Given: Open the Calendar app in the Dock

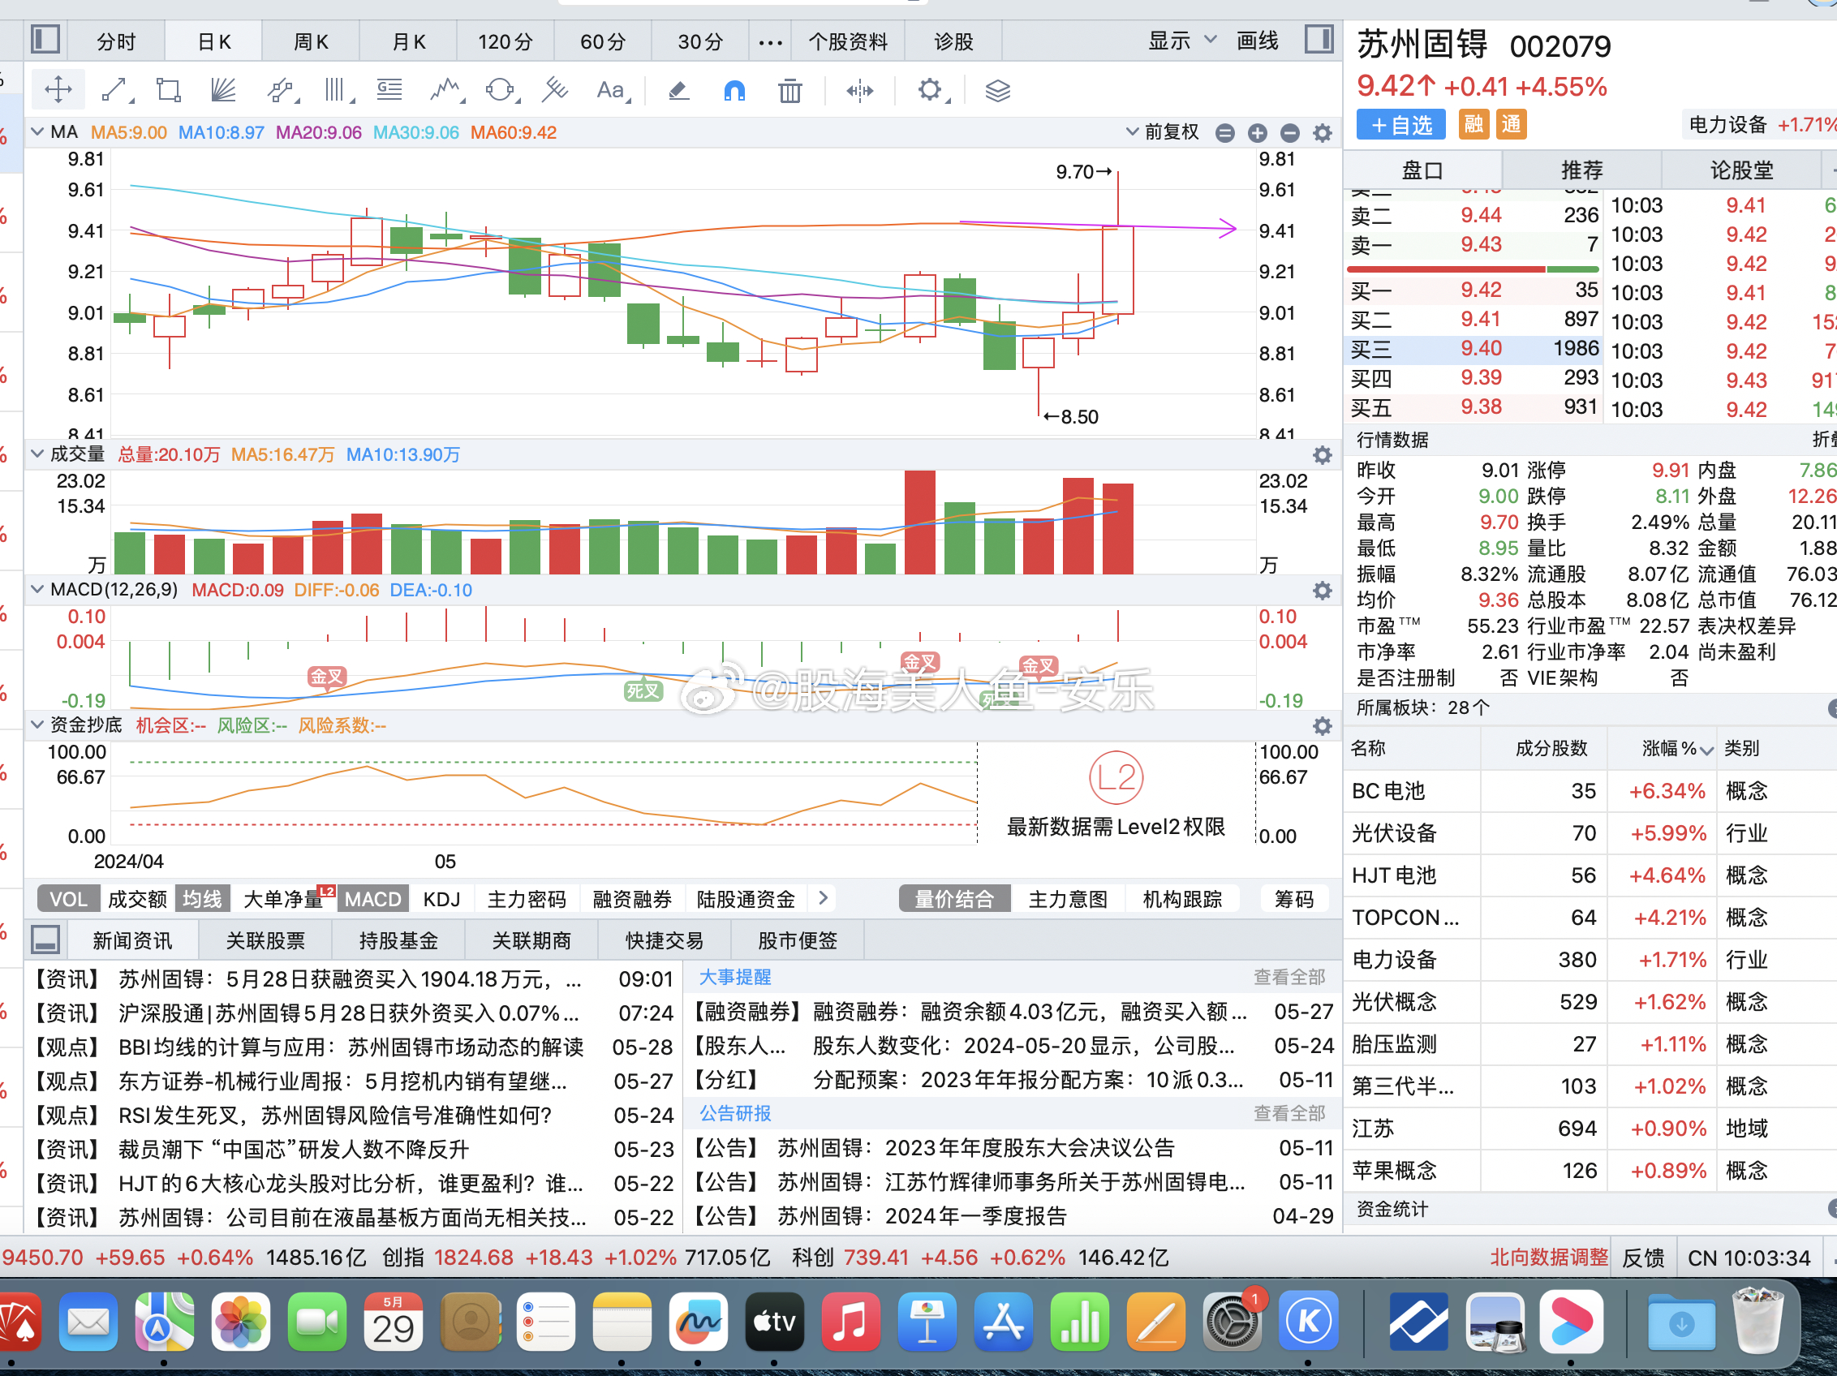Looking at the screenshot, I should pos(393,1321).
